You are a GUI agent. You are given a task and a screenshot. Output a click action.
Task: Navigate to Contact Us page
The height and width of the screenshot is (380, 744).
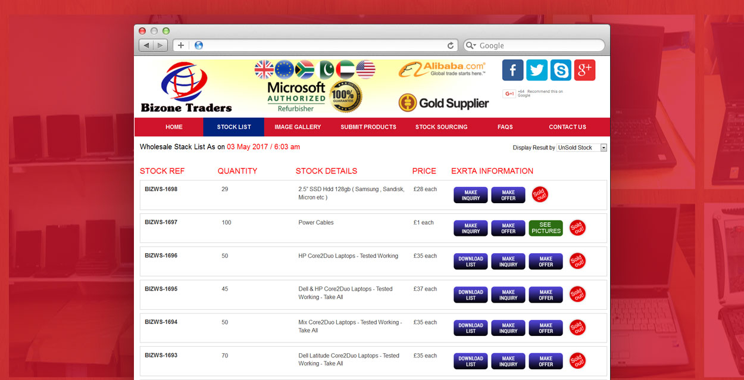[x=567, y=127]
